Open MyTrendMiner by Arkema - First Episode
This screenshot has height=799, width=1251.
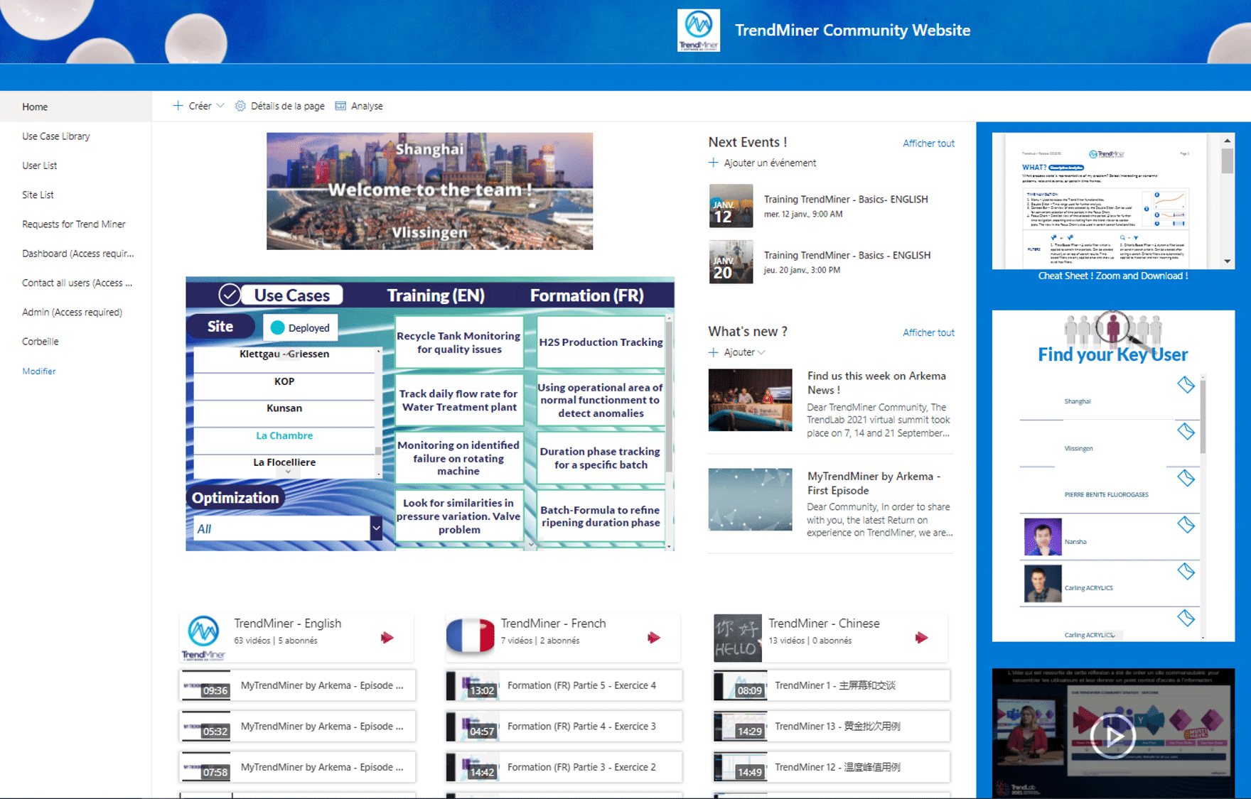pyautogui.click(x=874, y=483)
